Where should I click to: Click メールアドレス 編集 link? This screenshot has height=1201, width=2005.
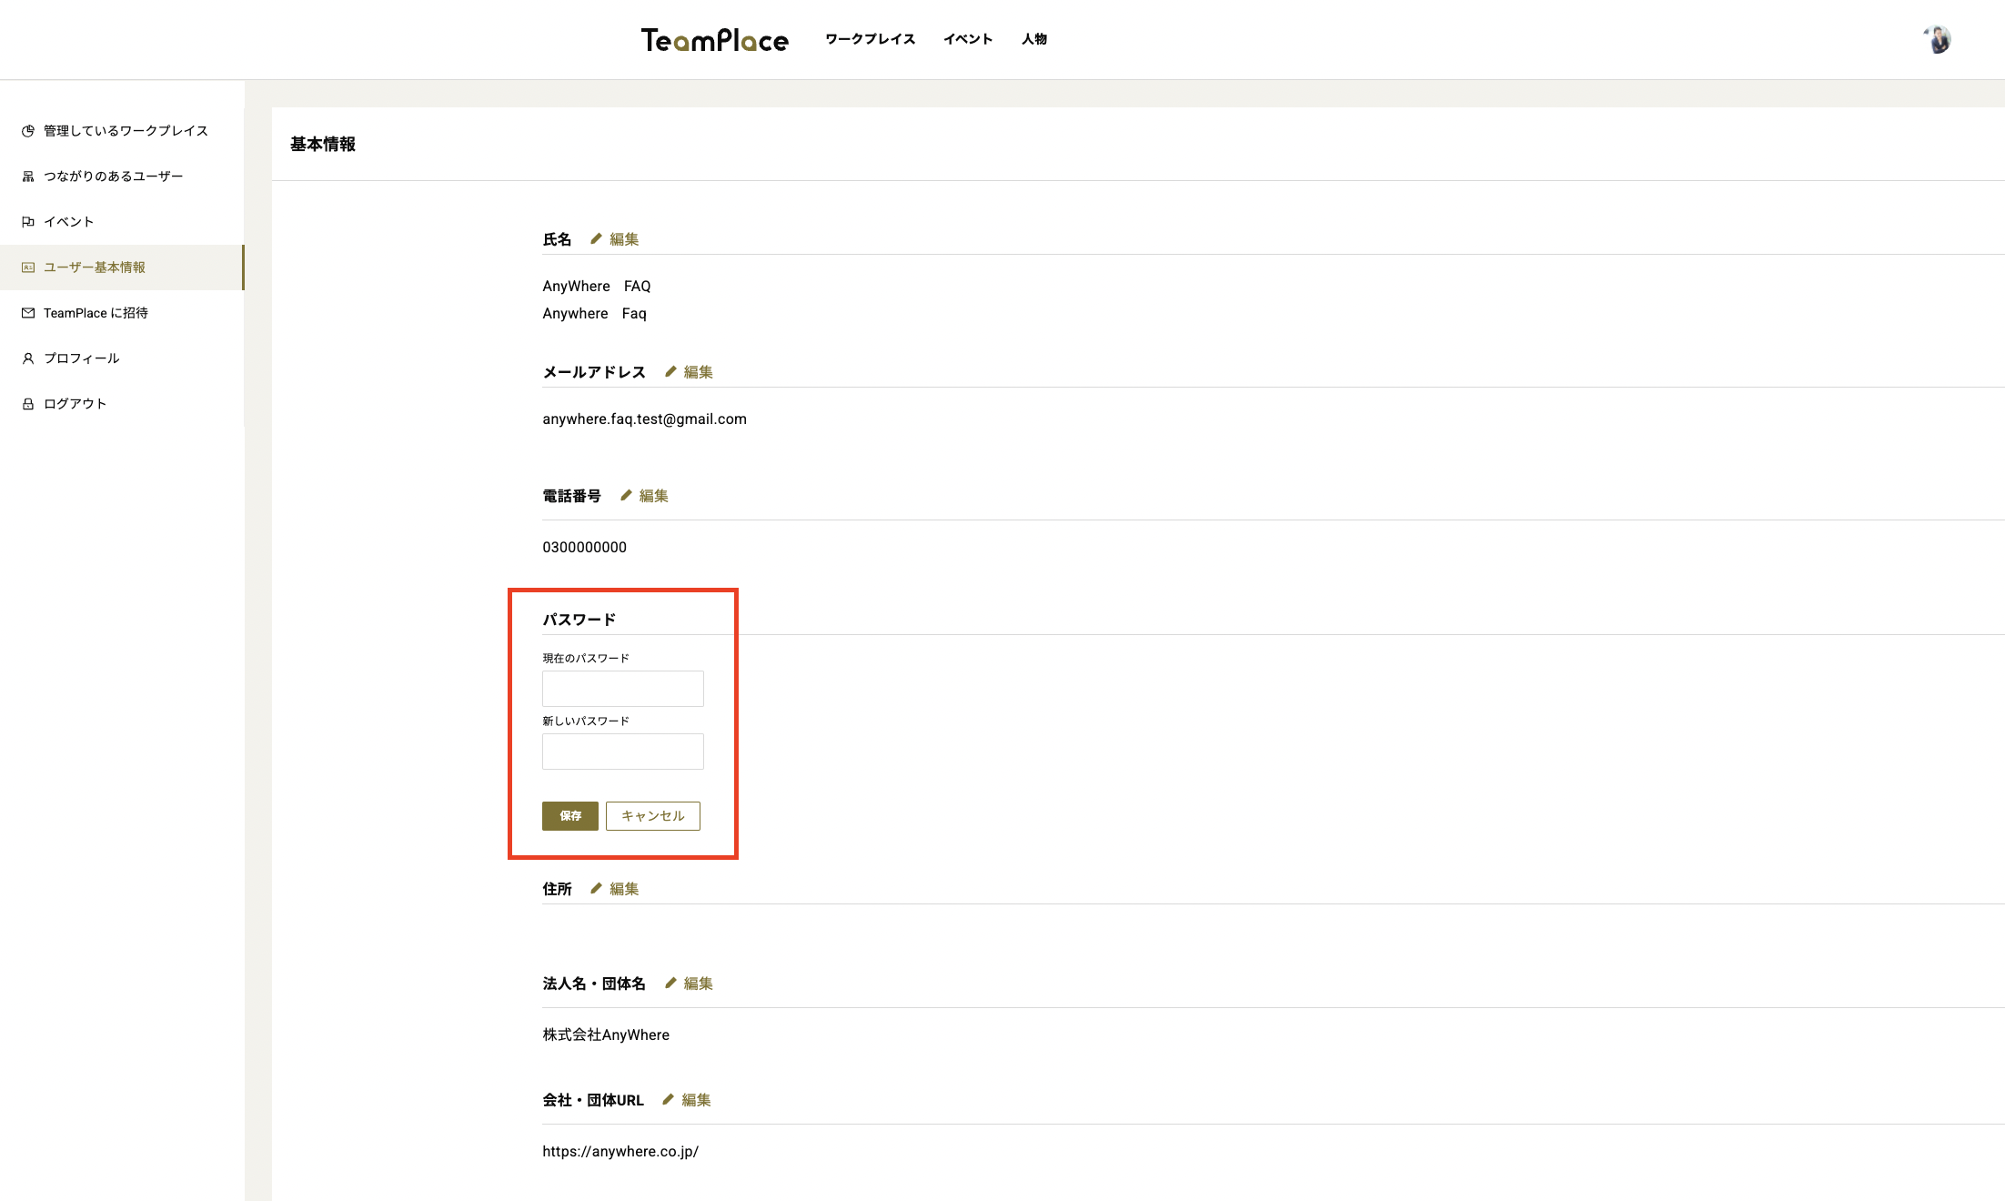tap(688, 372)
